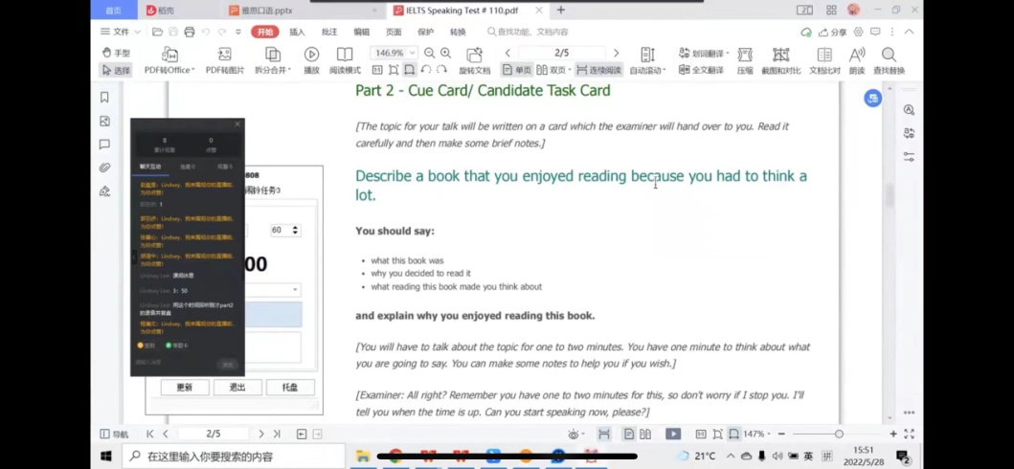
Task: Expand the 146.9% zoom level dropdown
Action: click(413, 54)
